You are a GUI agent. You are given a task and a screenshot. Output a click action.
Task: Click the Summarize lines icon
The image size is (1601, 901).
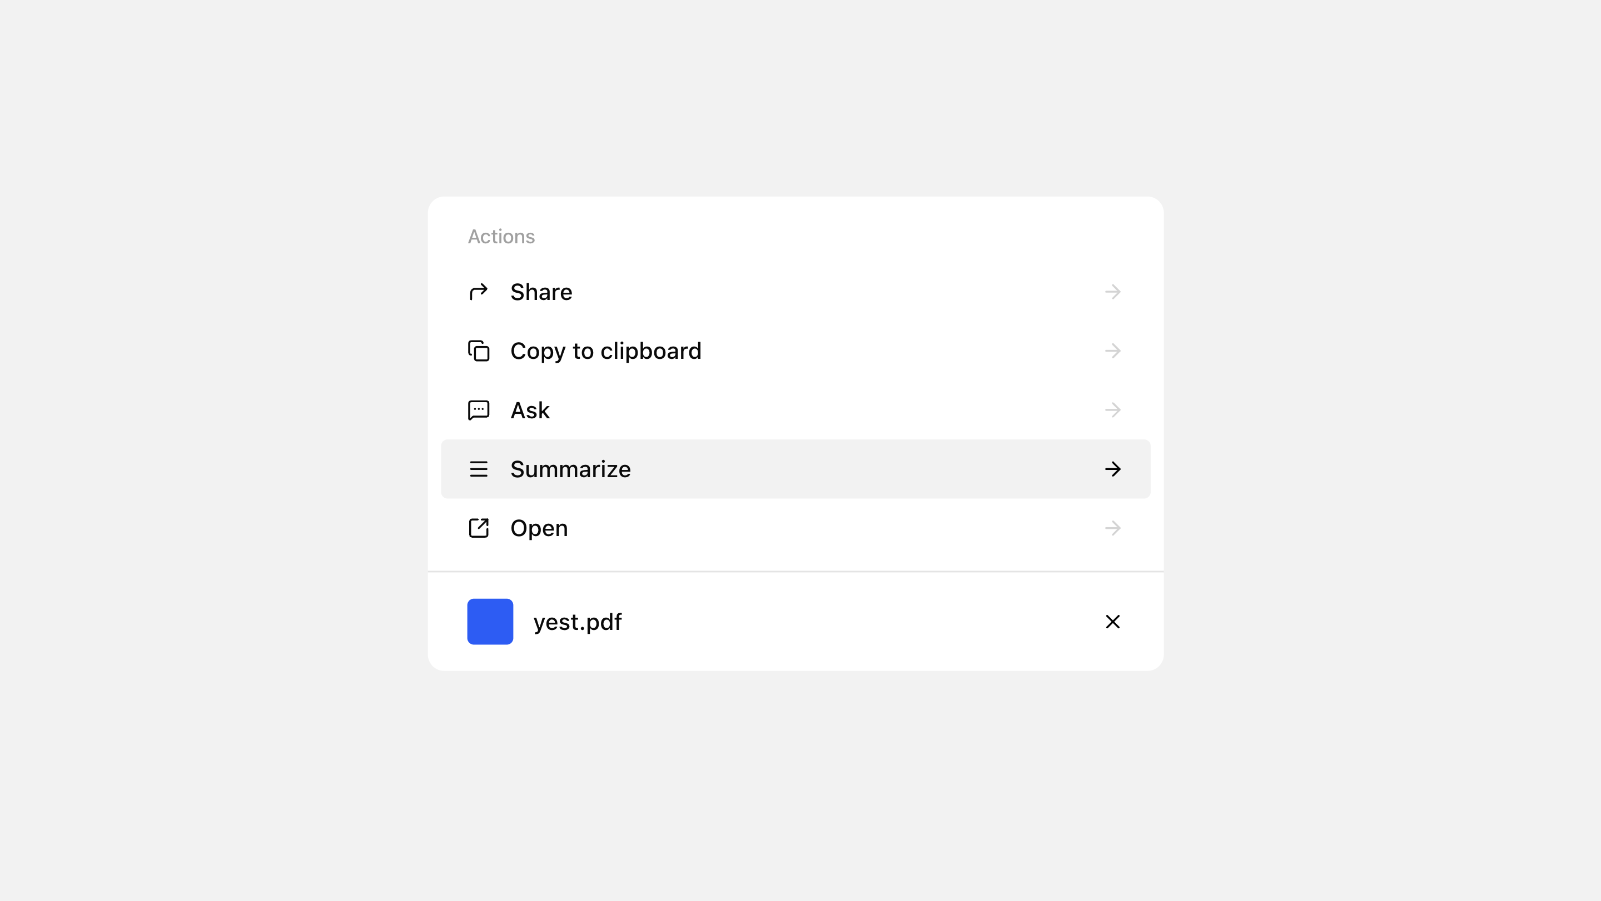[x=479, y=469]
